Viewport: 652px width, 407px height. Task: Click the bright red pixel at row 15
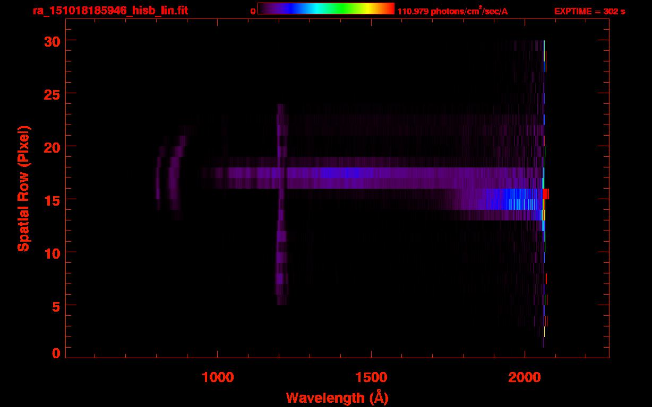(546, 194)
